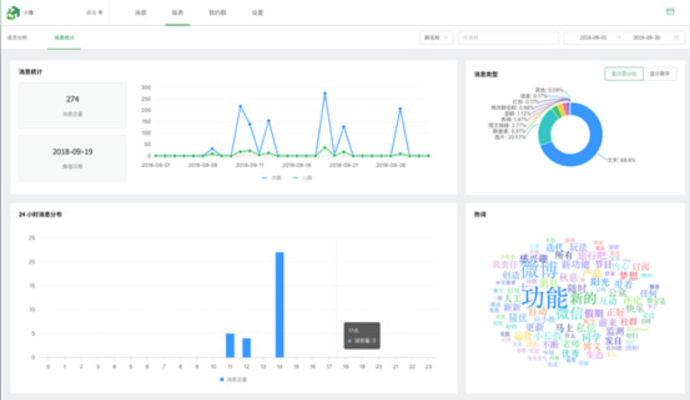
Task: Open the end date 2018-09-30 picker
Action: pos(646,38)
